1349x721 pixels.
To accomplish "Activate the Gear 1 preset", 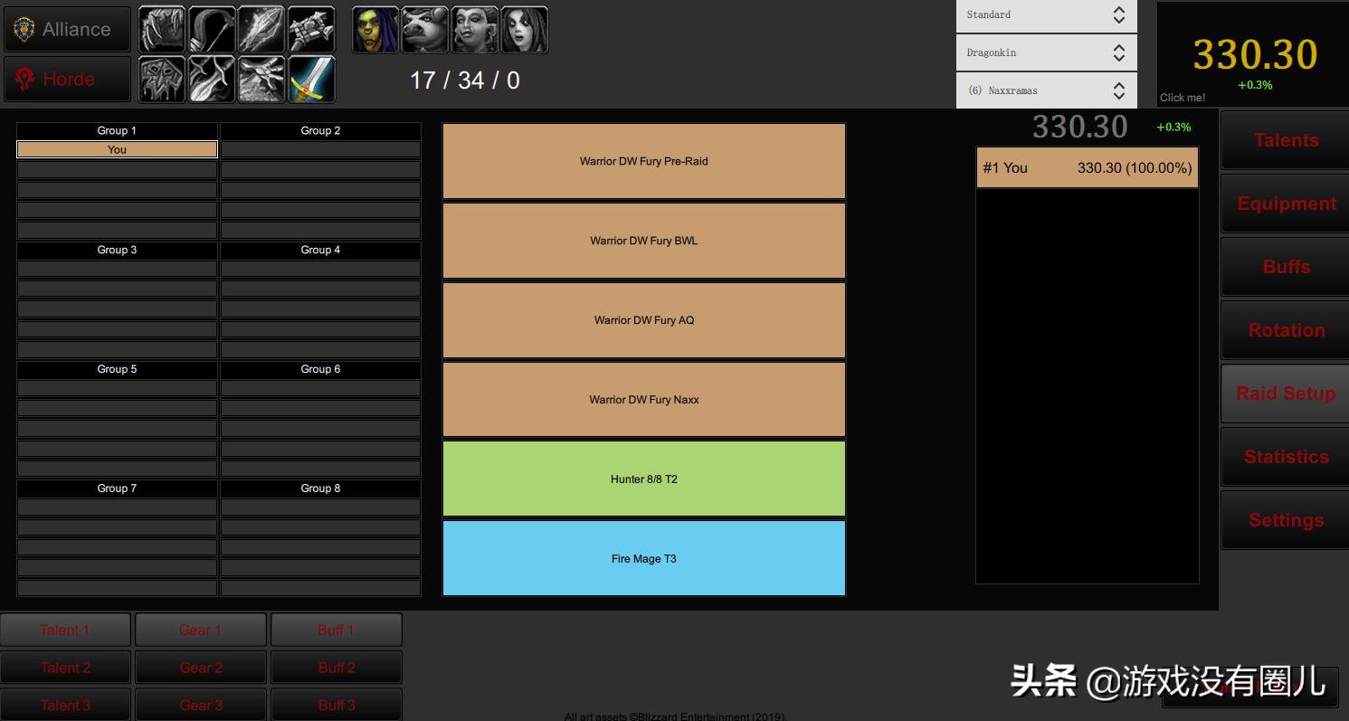I will (x=201, y=630).
